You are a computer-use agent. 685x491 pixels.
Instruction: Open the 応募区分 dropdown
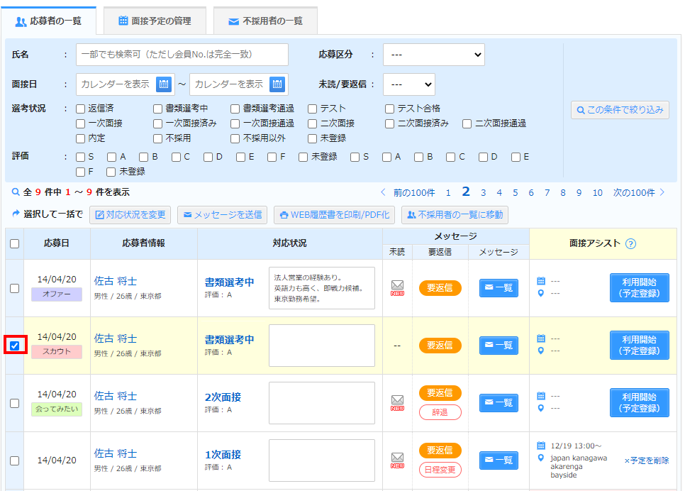[434, 55]
